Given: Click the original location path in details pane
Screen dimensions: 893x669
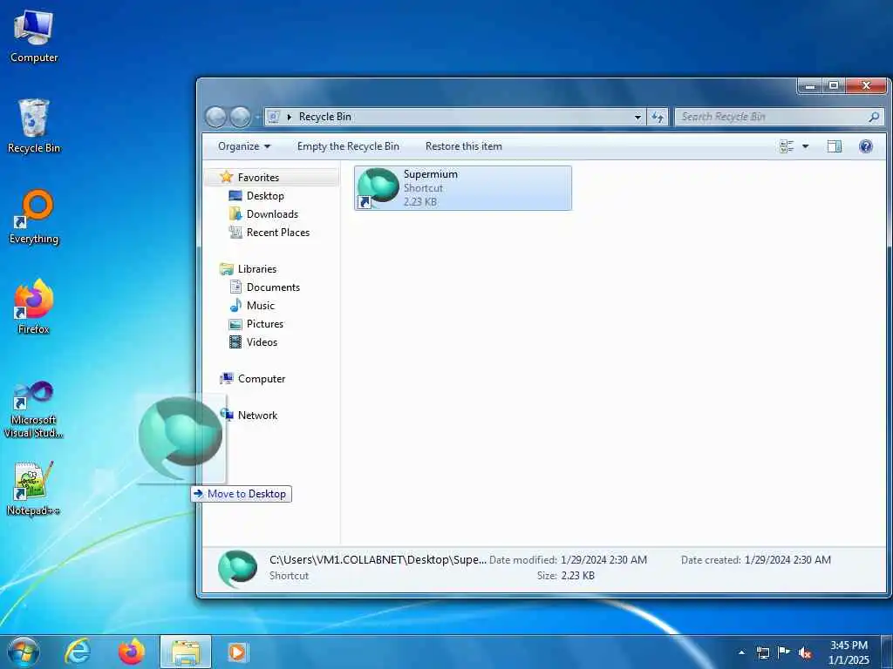Looking at the screenshot, I should [378, 560].
